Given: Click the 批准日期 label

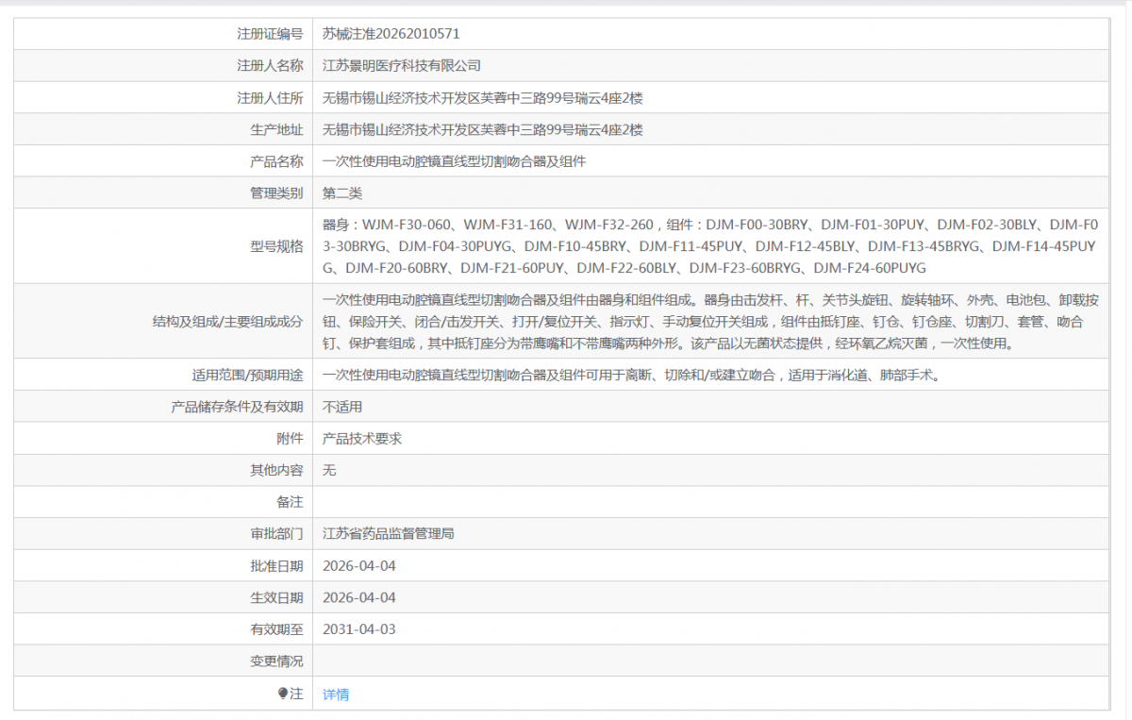Looking at the screenshot, I should coord(276,566).
